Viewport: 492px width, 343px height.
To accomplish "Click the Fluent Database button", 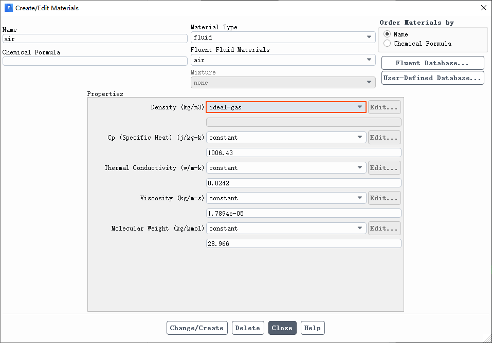I will click(x=432, y=63).
